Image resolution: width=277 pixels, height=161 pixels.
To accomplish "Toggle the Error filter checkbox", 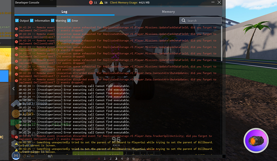I will [69, 20].
